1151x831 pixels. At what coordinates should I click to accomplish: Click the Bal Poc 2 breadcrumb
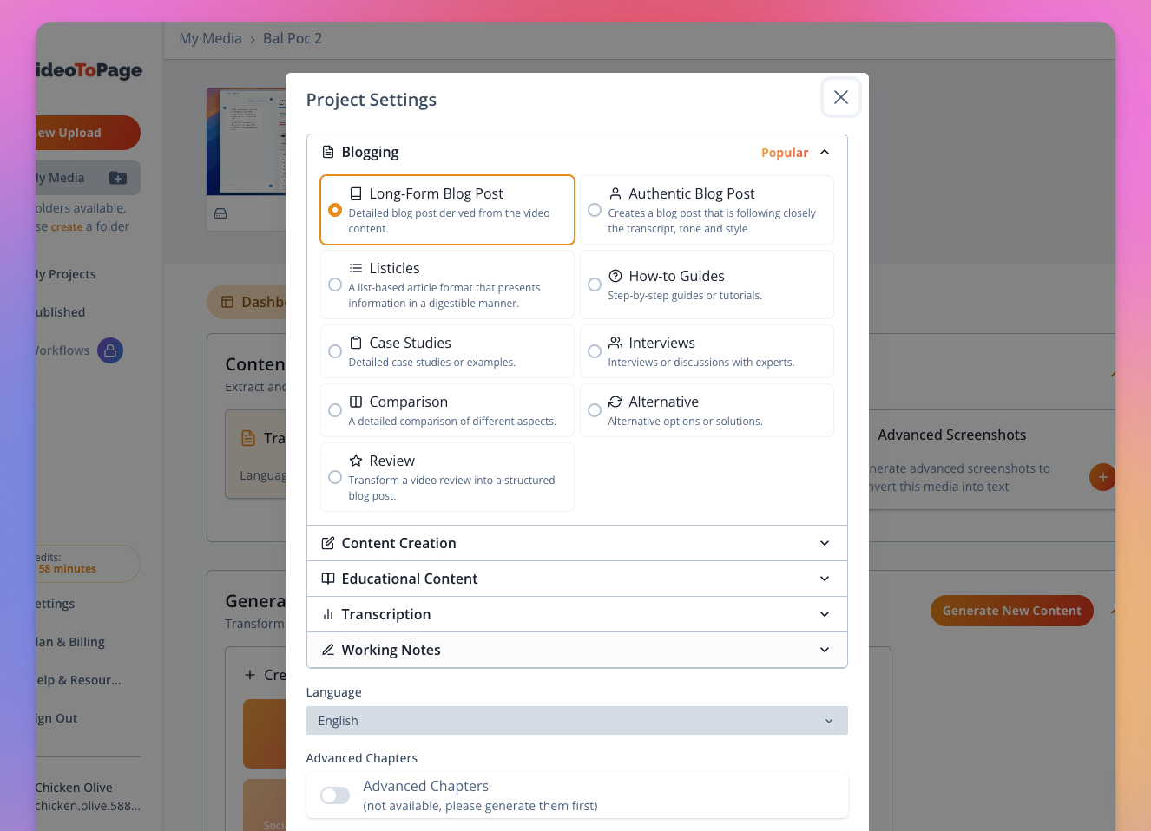tap(292, 38)
